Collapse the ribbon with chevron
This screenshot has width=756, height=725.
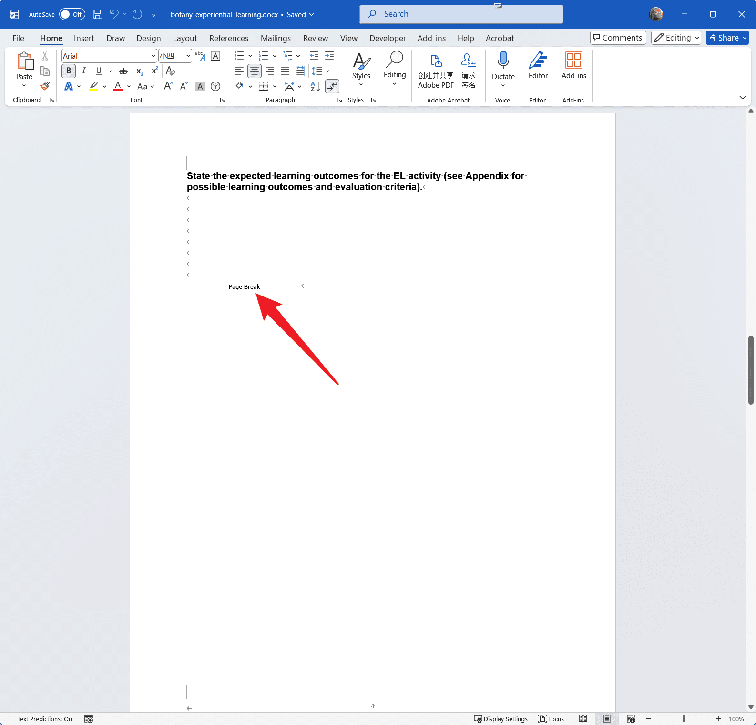742,98
